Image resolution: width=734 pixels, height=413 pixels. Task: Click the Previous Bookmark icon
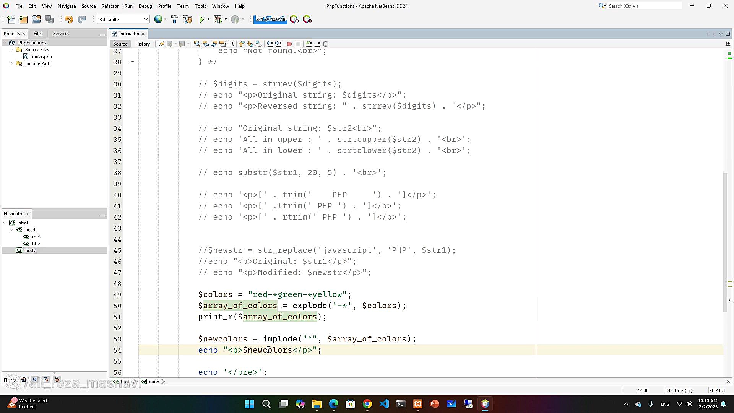pyautogui.click(x=242, y=44)
